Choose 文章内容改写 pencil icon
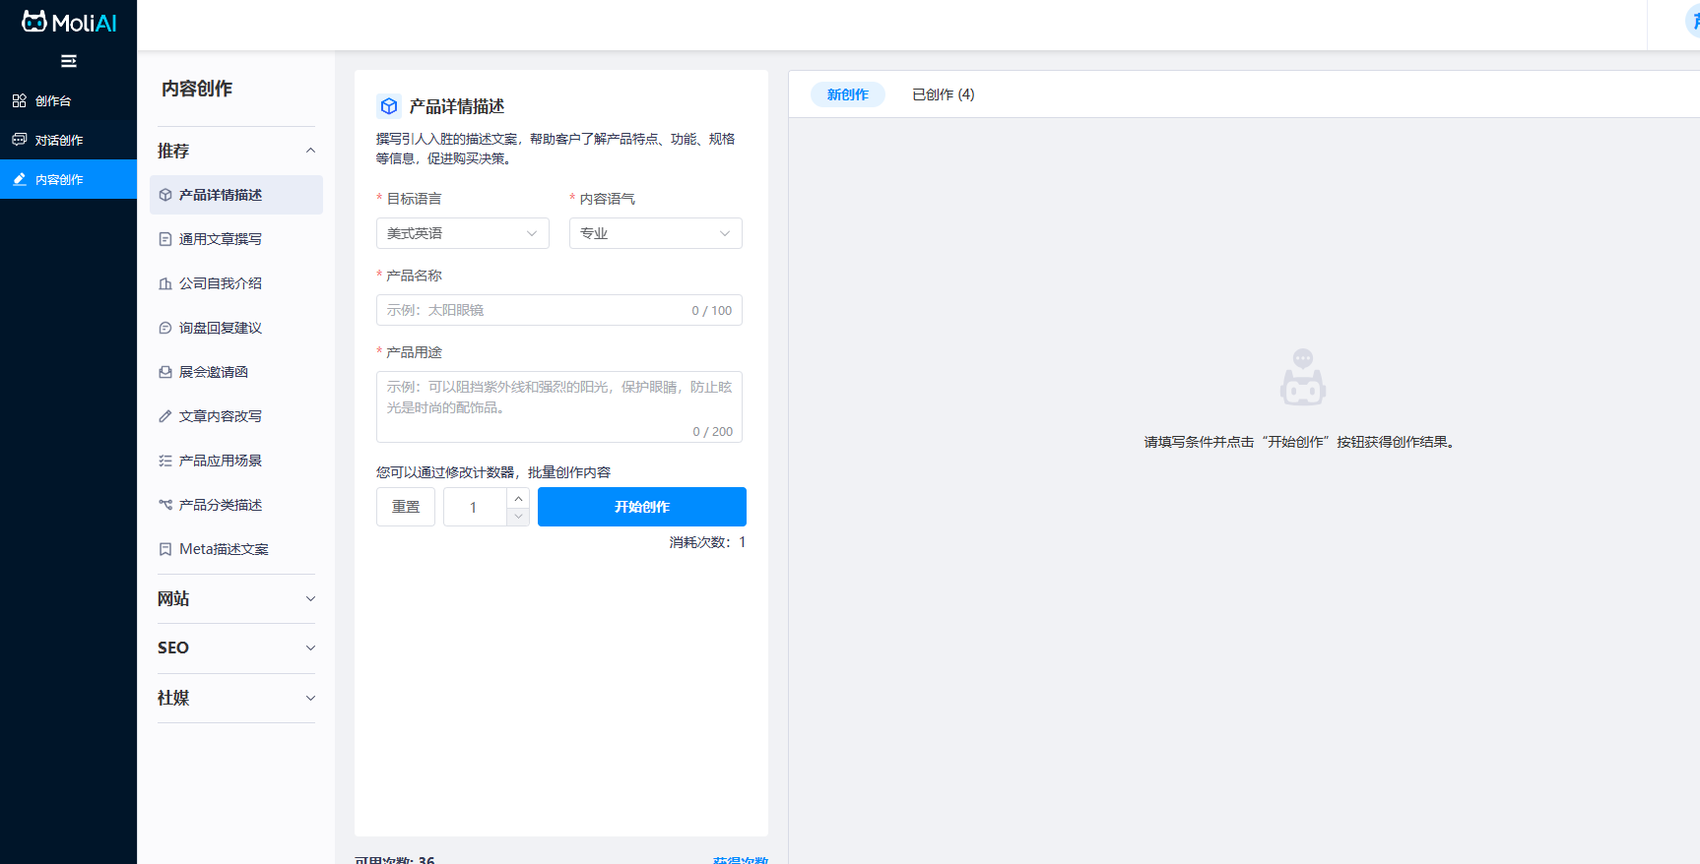The height and width of the screenshot is (864, 1700). pos(165,416)
